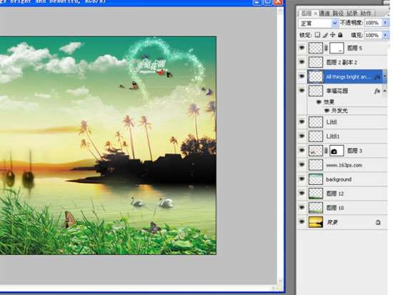Toggle visibility of 图层 10

click(302, 208)
